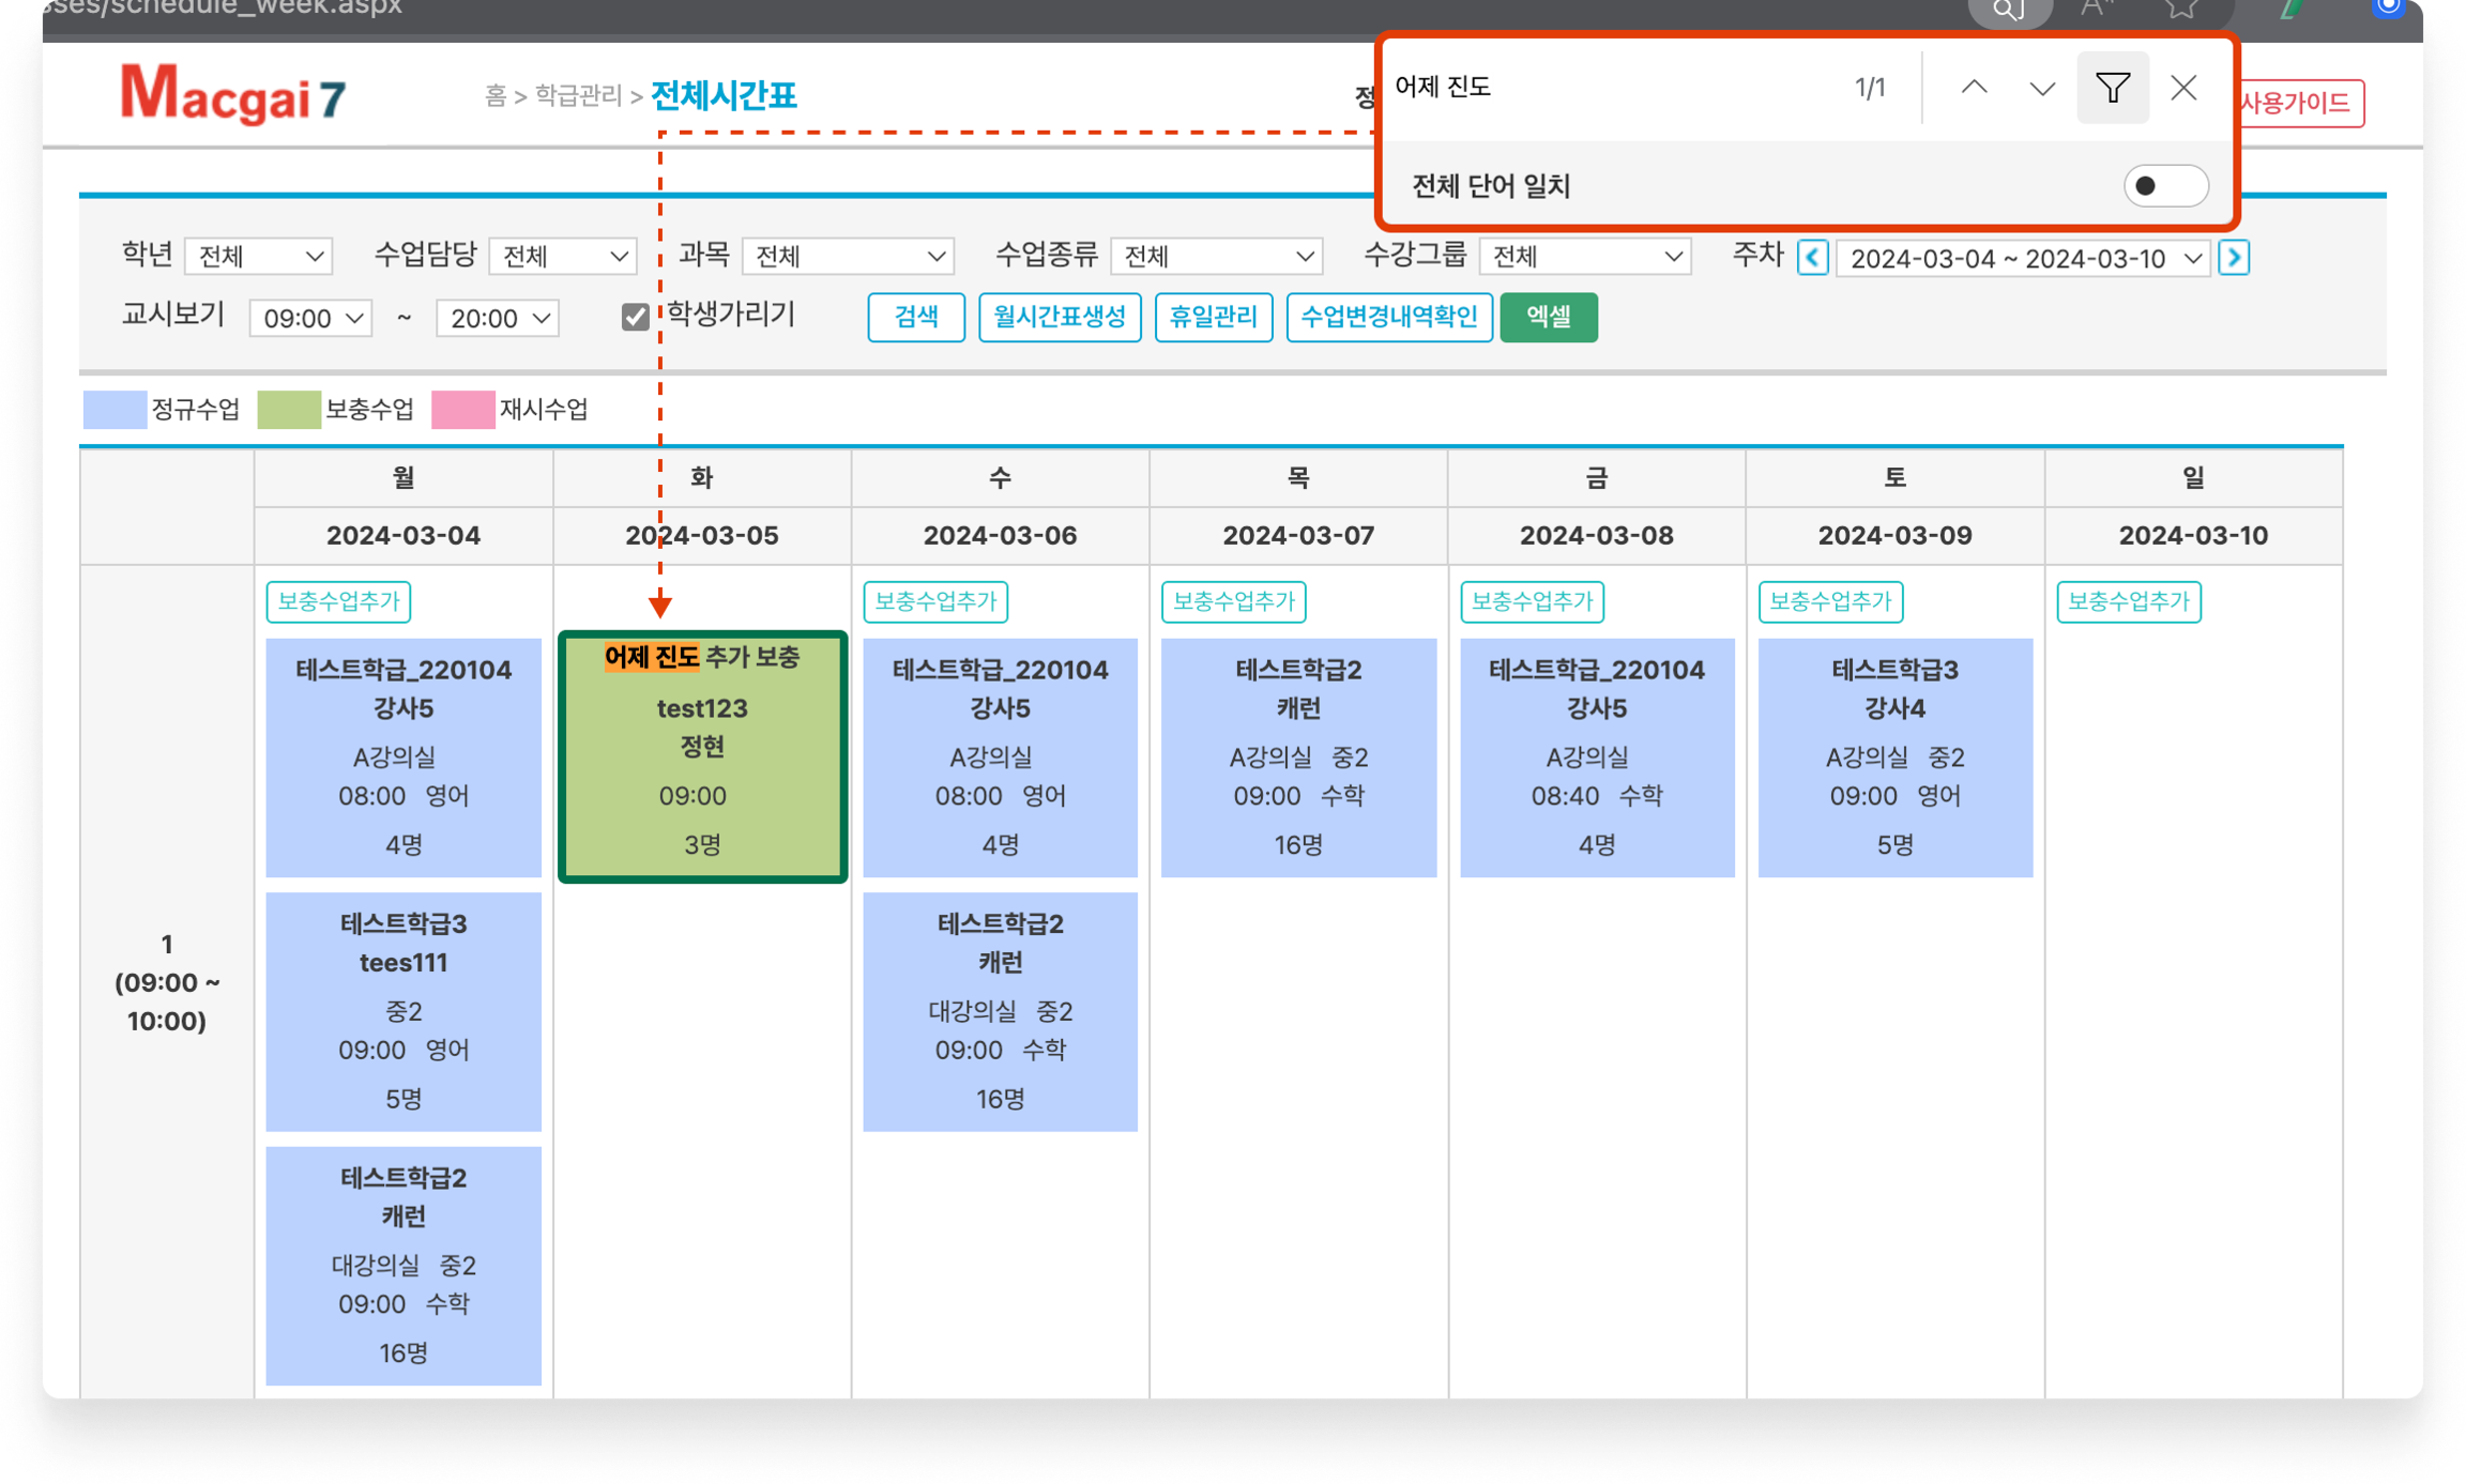The height and width of the screenshot is (1484, 2466).
Task: Uncheck the 학생가리기 checkbox
Action: pyautogui.click(x=634, y=317)
